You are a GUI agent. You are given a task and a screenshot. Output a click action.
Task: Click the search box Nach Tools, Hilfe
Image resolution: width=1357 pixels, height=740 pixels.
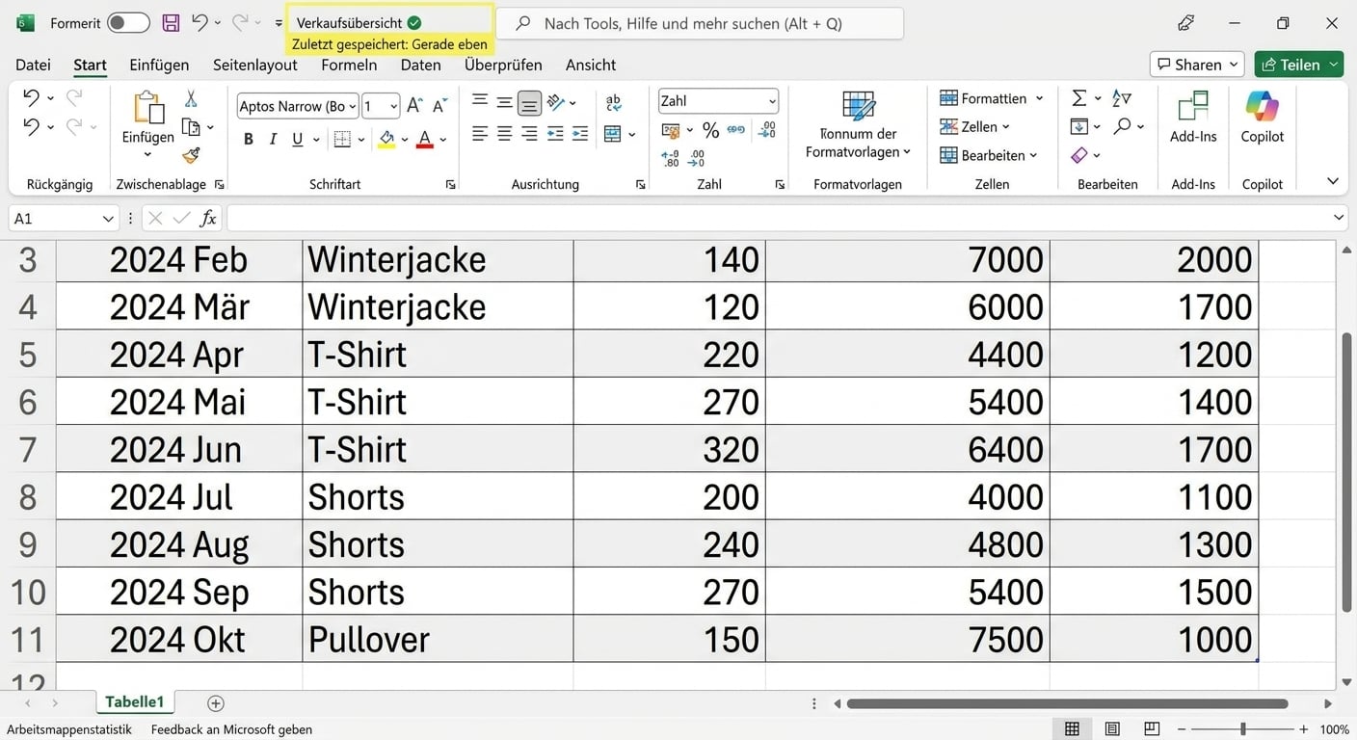701,23
